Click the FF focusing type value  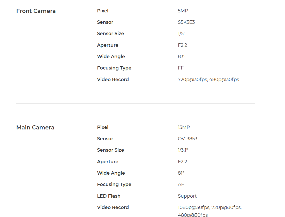181,68
